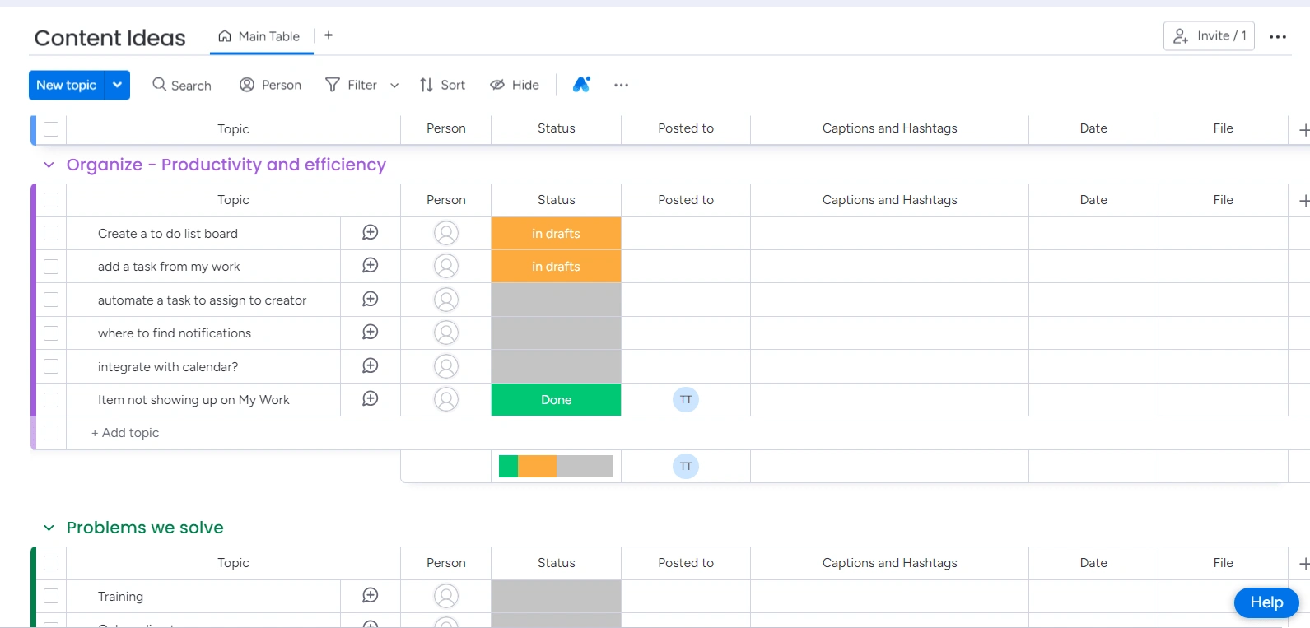Check the box for 'add a task from my work'
Image resolution: width=1310 pixels, height=628 pixels.
pyautogui.click(x=51, y=267)
